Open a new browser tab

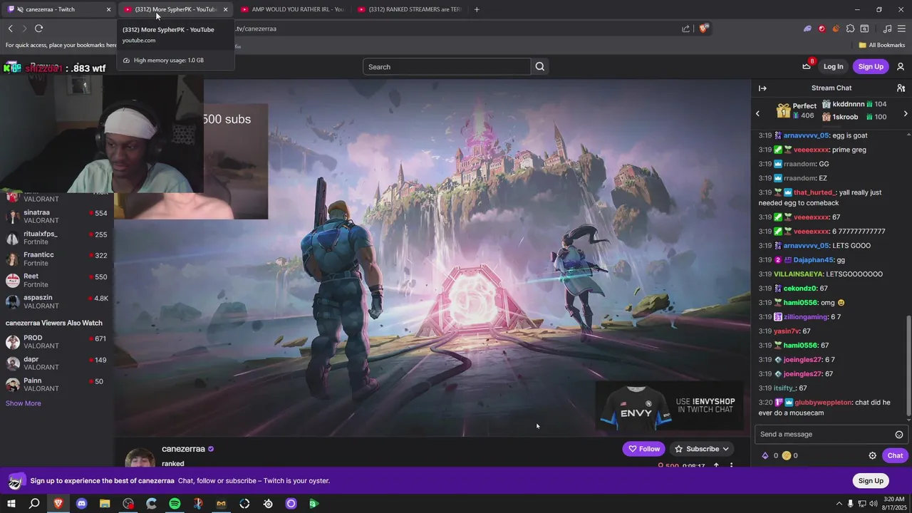tap(477, 9)
